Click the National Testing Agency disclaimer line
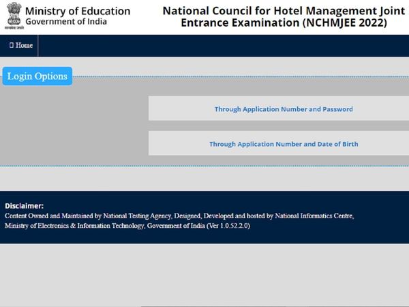 click(179, 216)
